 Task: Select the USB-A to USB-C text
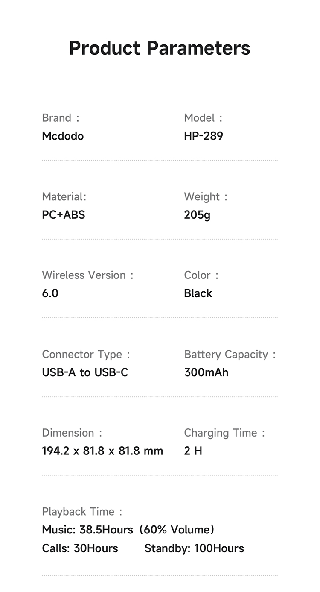click(x=85, y=372)
